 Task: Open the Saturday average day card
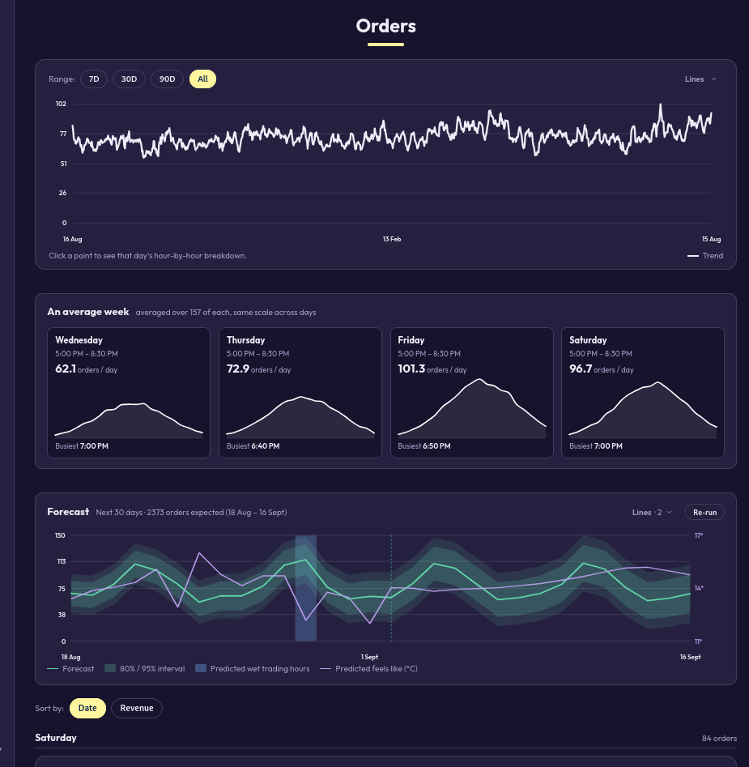click(x=643, y=393)
